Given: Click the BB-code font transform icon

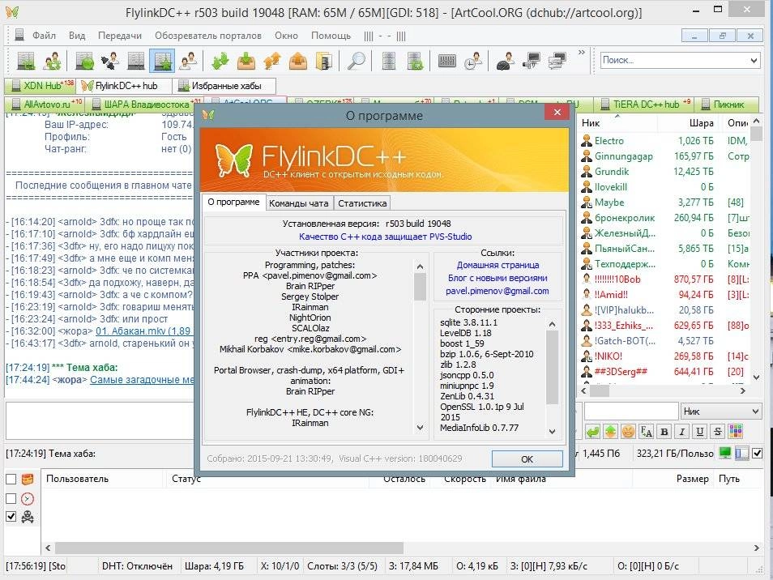Looking at the screenshot, I should tap(647, 432).
